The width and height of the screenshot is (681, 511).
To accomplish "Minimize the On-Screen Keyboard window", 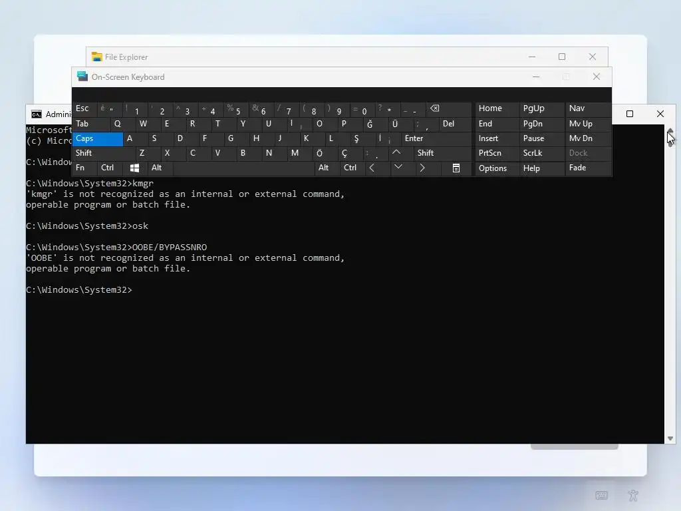I will pos(536,77).
